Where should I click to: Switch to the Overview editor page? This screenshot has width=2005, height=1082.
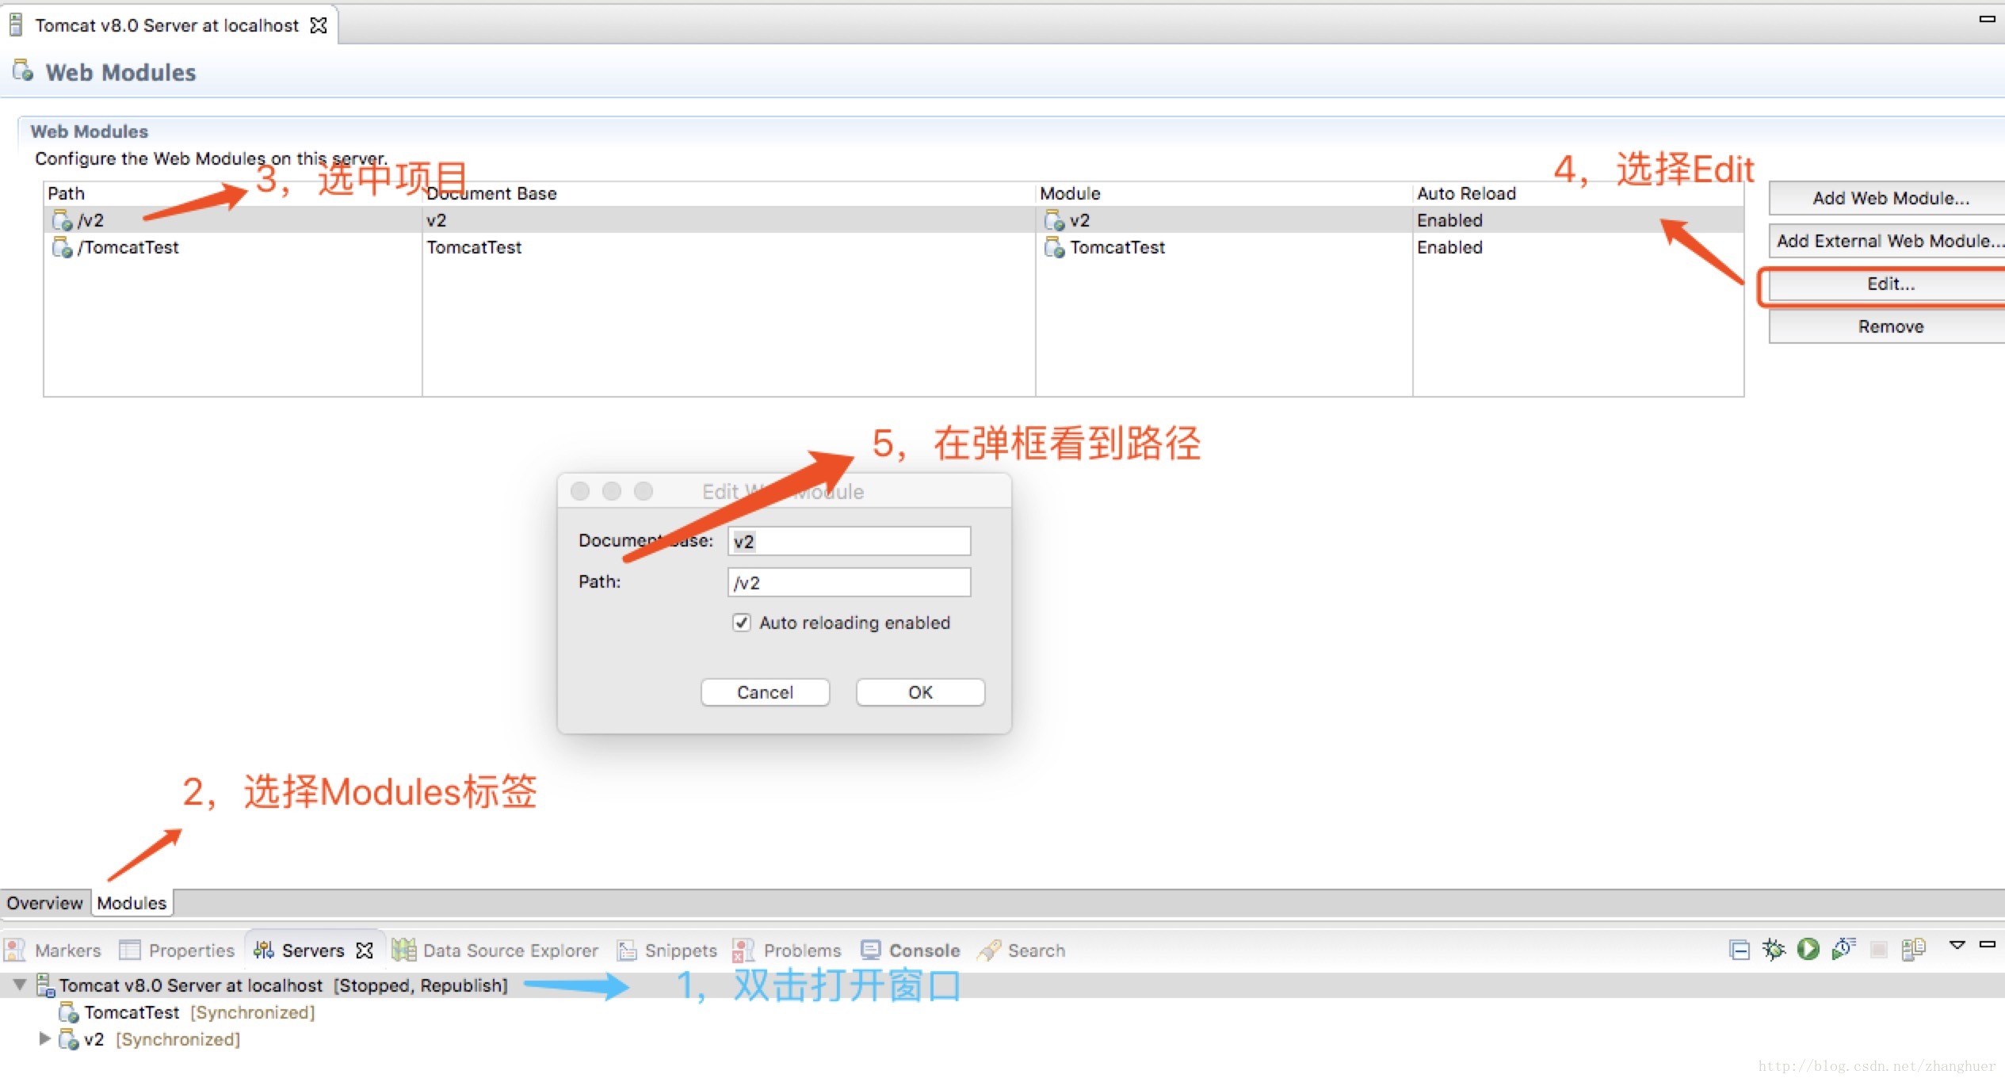pyautogui.click(x=45, y=903)
